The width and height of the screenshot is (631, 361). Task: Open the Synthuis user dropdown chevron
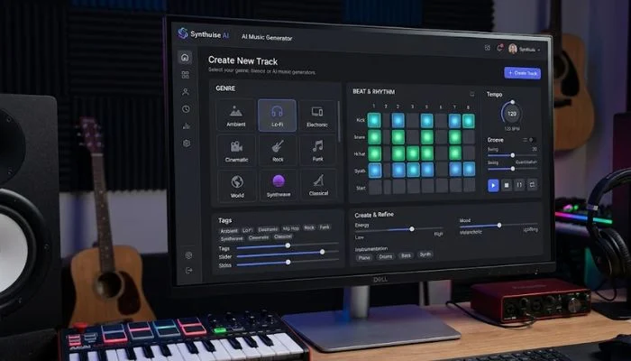[x=539, y=50]
